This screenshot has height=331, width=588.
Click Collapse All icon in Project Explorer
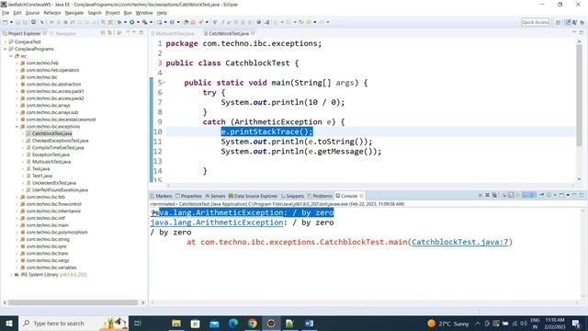pos(103,33)
